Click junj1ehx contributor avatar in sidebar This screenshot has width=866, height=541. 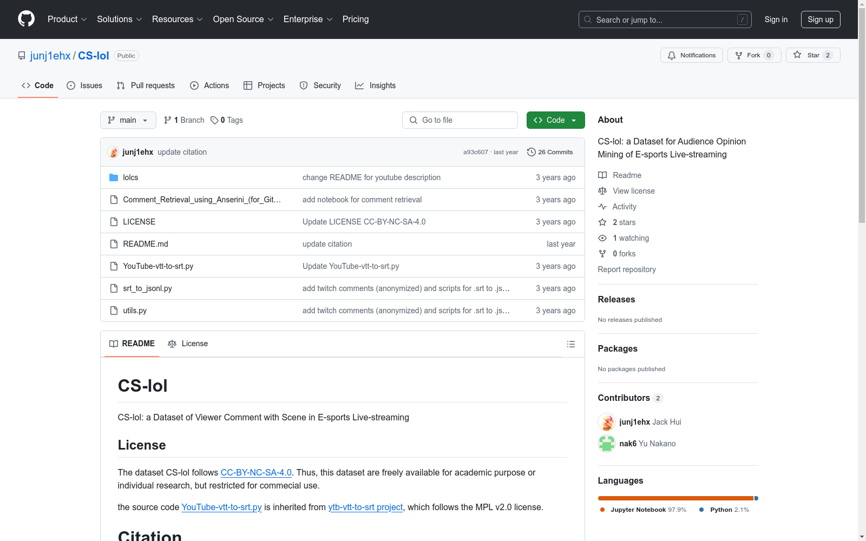[607, 422]
